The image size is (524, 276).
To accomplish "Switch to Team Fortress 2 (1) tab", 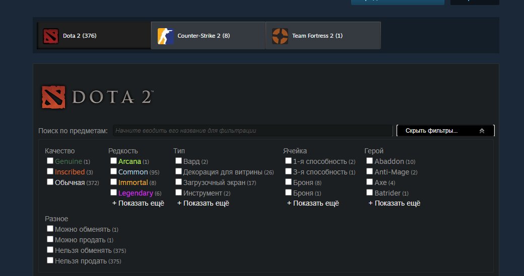I will (323, 36).
